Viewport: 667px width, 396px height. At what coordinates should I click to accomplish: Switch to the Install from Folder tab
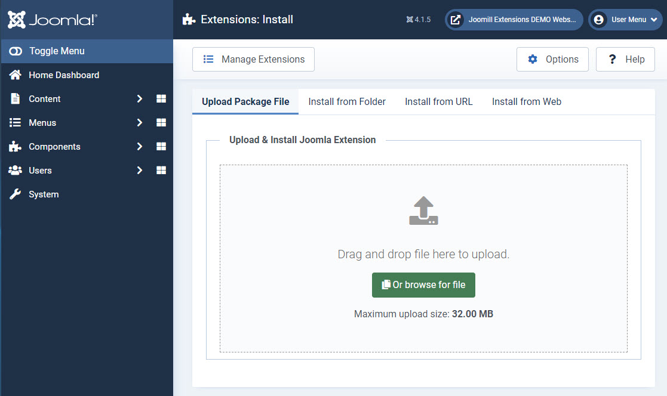tap(347, 102)
